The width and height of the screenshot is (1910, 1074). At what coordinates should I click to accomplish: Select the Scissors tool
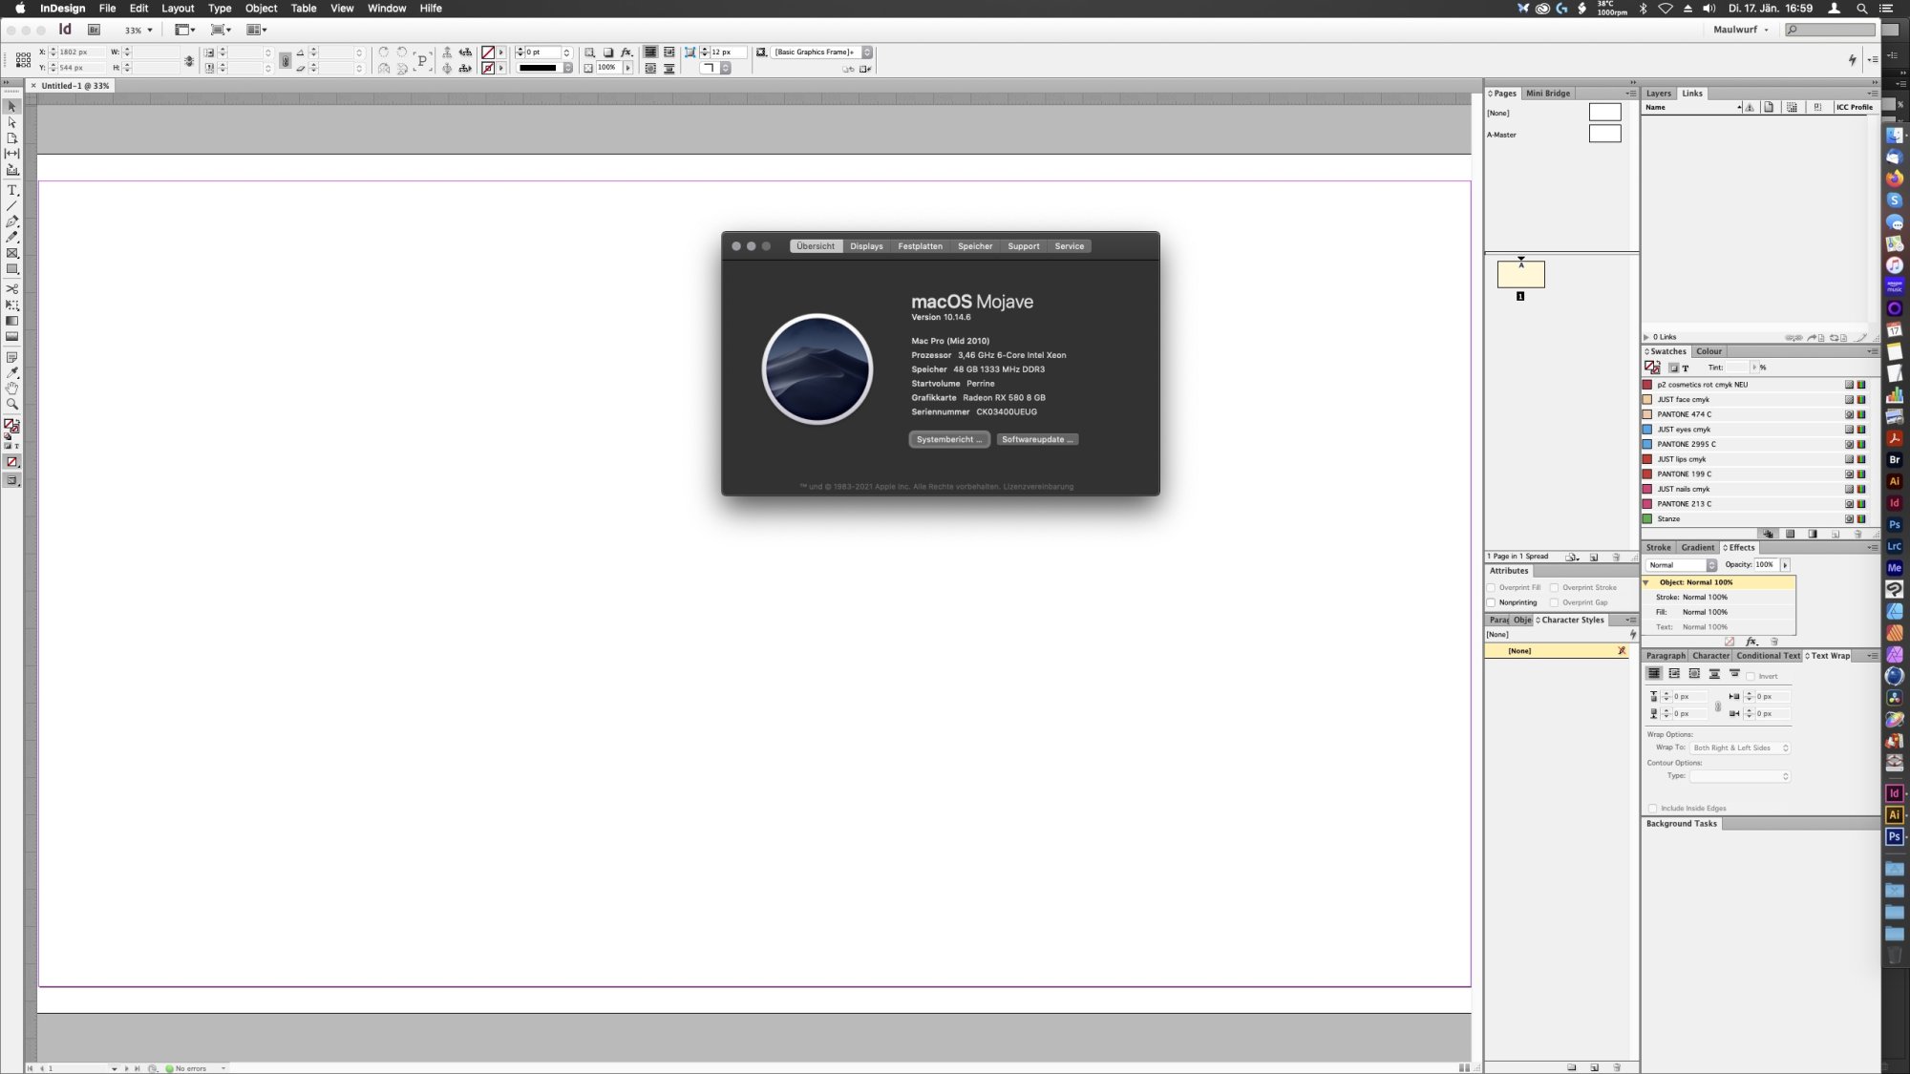12,288
